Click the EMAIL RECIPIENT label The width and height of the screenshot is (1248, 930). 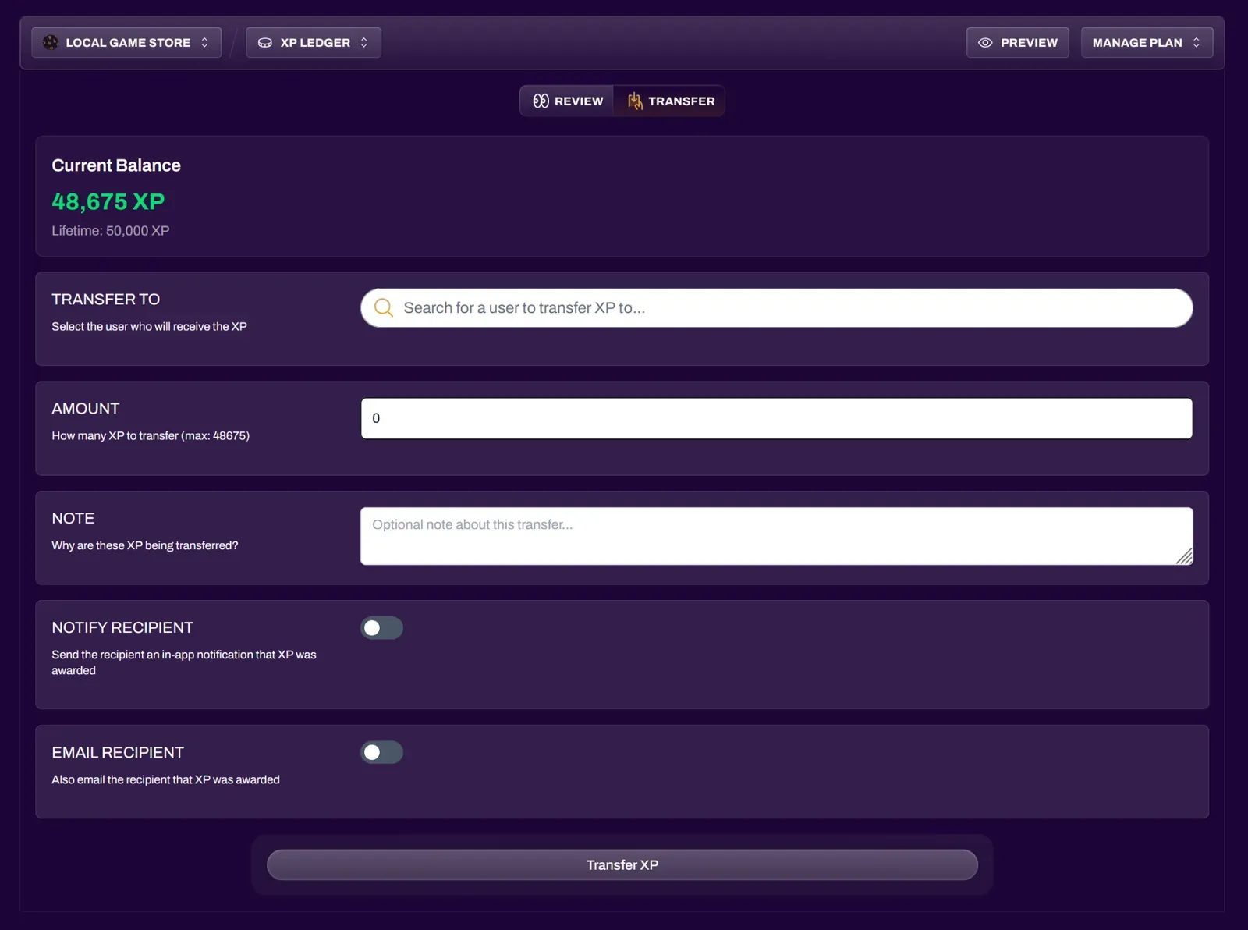118,753
